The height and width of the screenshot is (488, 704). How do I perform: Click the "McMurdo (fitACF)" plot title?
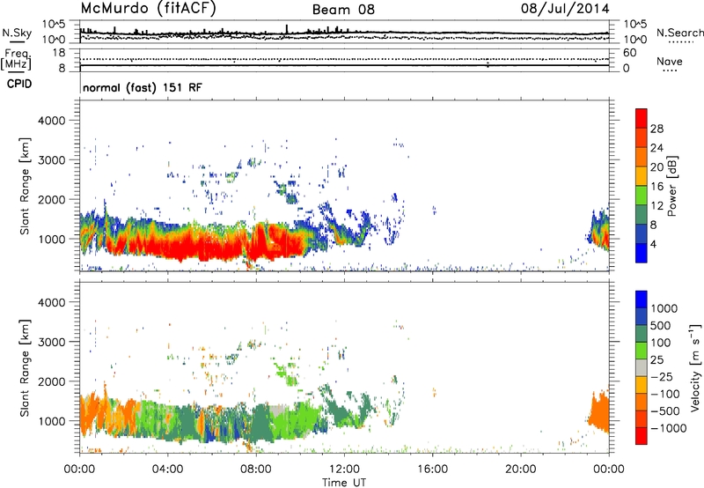point(148,9)
